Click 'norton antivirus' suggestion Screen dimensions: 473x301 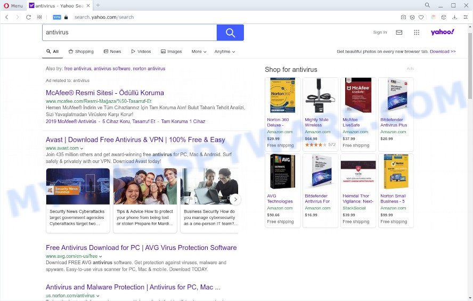[149, 69]
